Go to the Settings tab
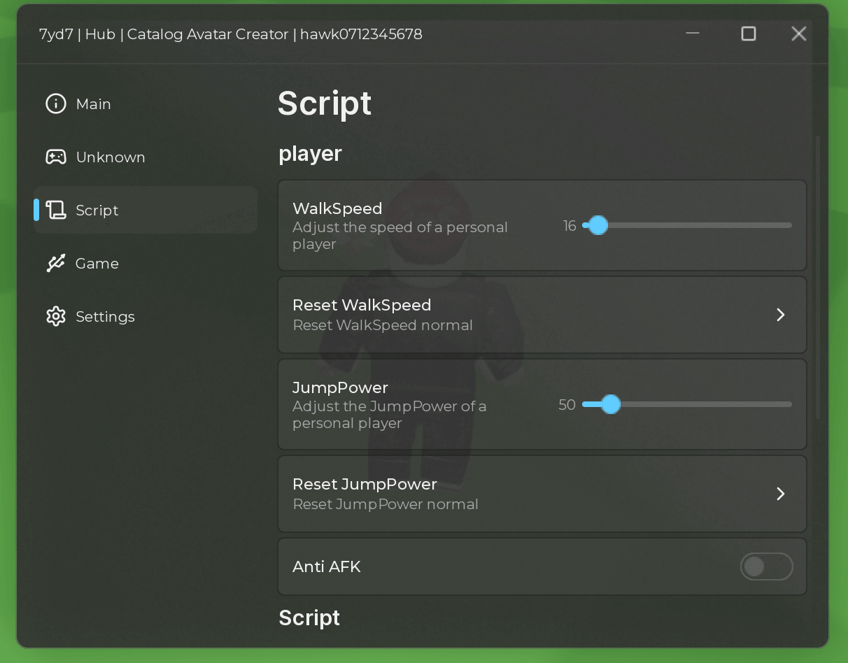This screenshot has height=663, width=848. pyautogui.click(x=146, y=316)
